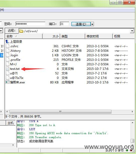Image resolution: width=136 pixels, height=154 pixels.
Task: Sort by the 权限 column header
Action: pyautogui.click(x=123, y=36)
